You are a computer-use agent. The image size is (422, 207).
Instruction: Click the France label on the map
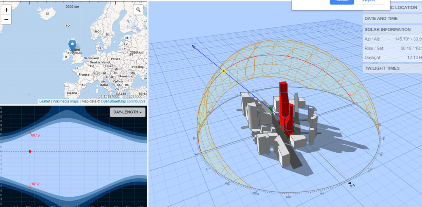coord(84,74)
